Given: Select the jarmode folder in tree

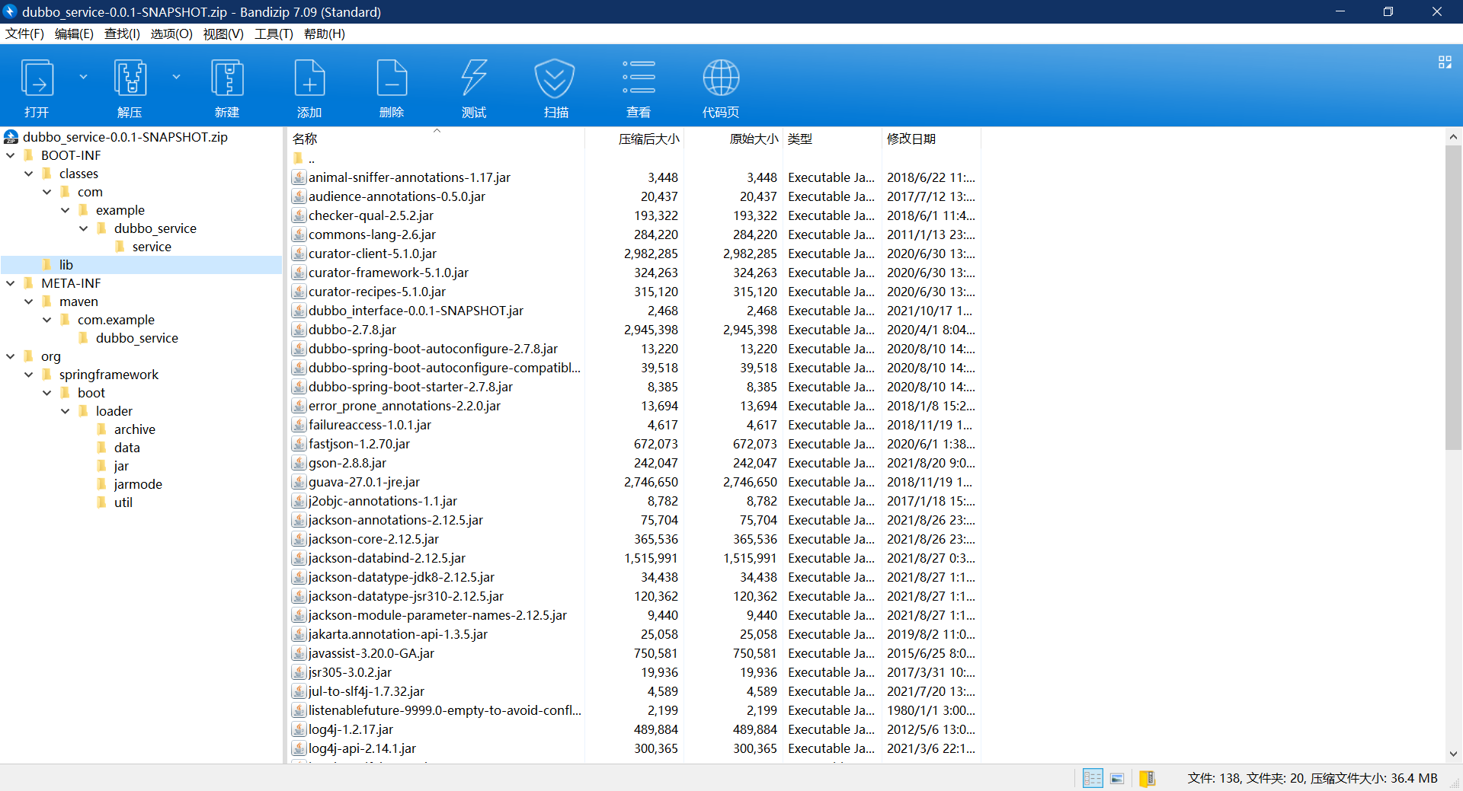Looking at the screenshot, I should click(x=138, y=484).
